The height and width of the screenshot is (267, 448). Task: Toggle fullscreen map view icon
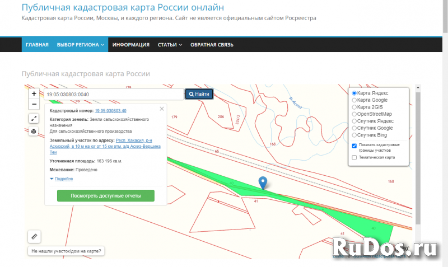[x=34, y=118]
